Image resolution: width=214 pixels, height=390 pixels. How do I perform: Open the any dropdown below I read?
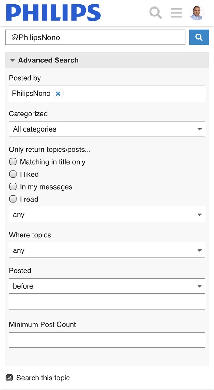point(107,215)
